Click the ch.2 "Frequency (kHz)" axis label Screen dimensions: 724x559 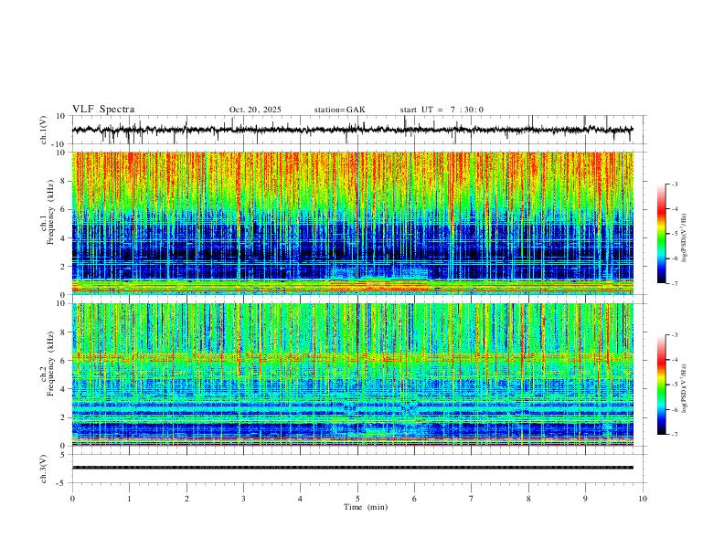pyautogui.click(x=50, y=364)
